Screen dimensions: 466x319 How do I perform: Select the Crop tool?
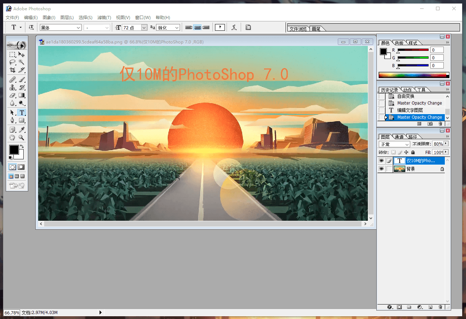[12, 70]
